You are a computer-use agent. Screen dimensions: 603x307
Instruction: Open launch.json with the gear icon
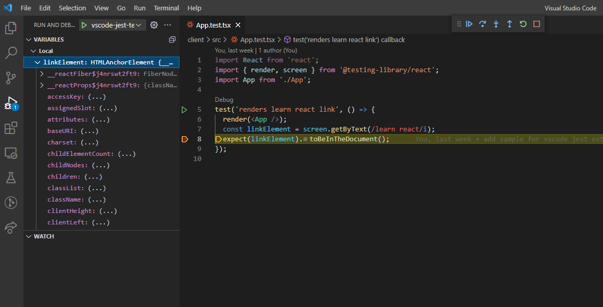(x=154, y=25)
